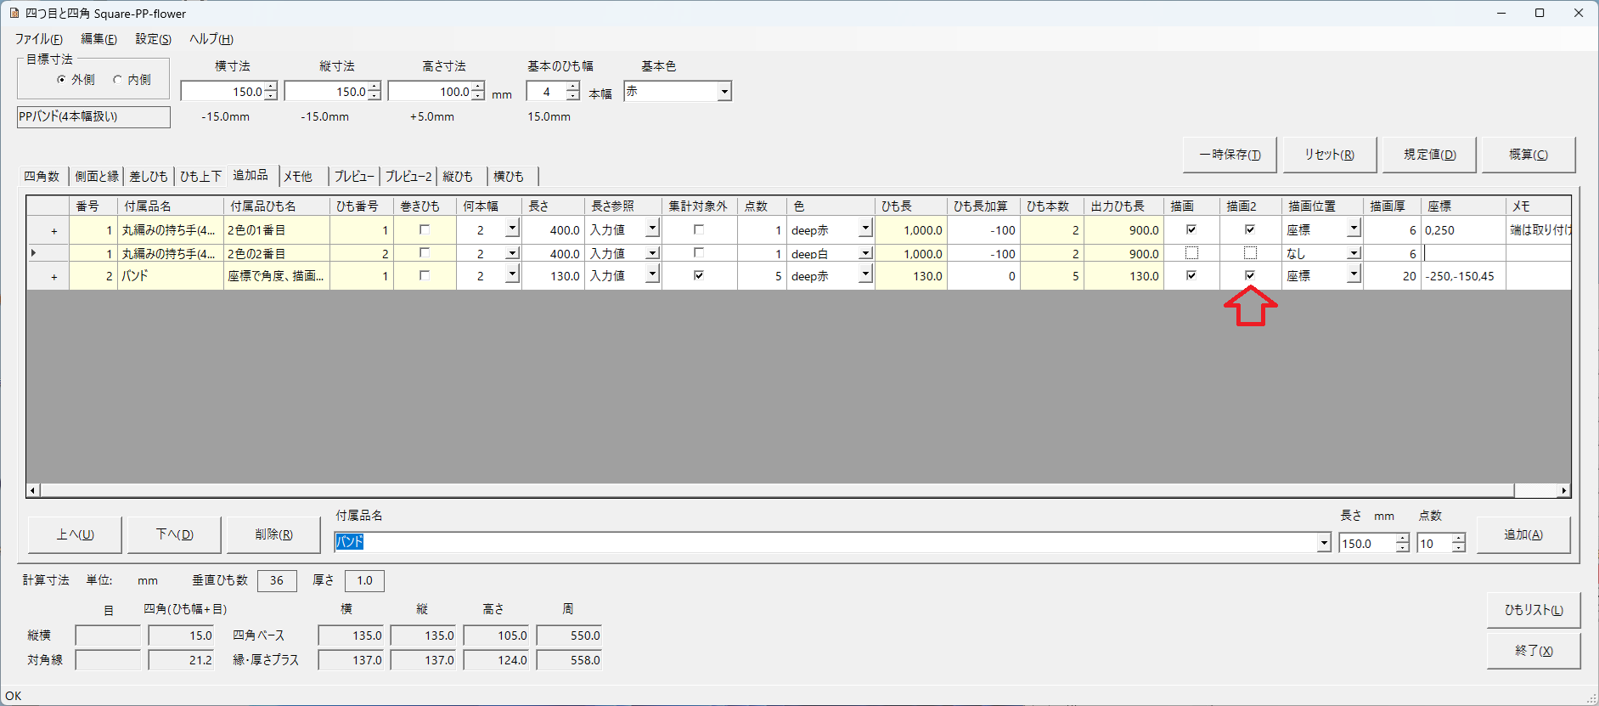Image resolution: width=1599 pixels, height=706 pixels.
Task: Click the ひもリスト(L) button
Action: point(1533,610)
